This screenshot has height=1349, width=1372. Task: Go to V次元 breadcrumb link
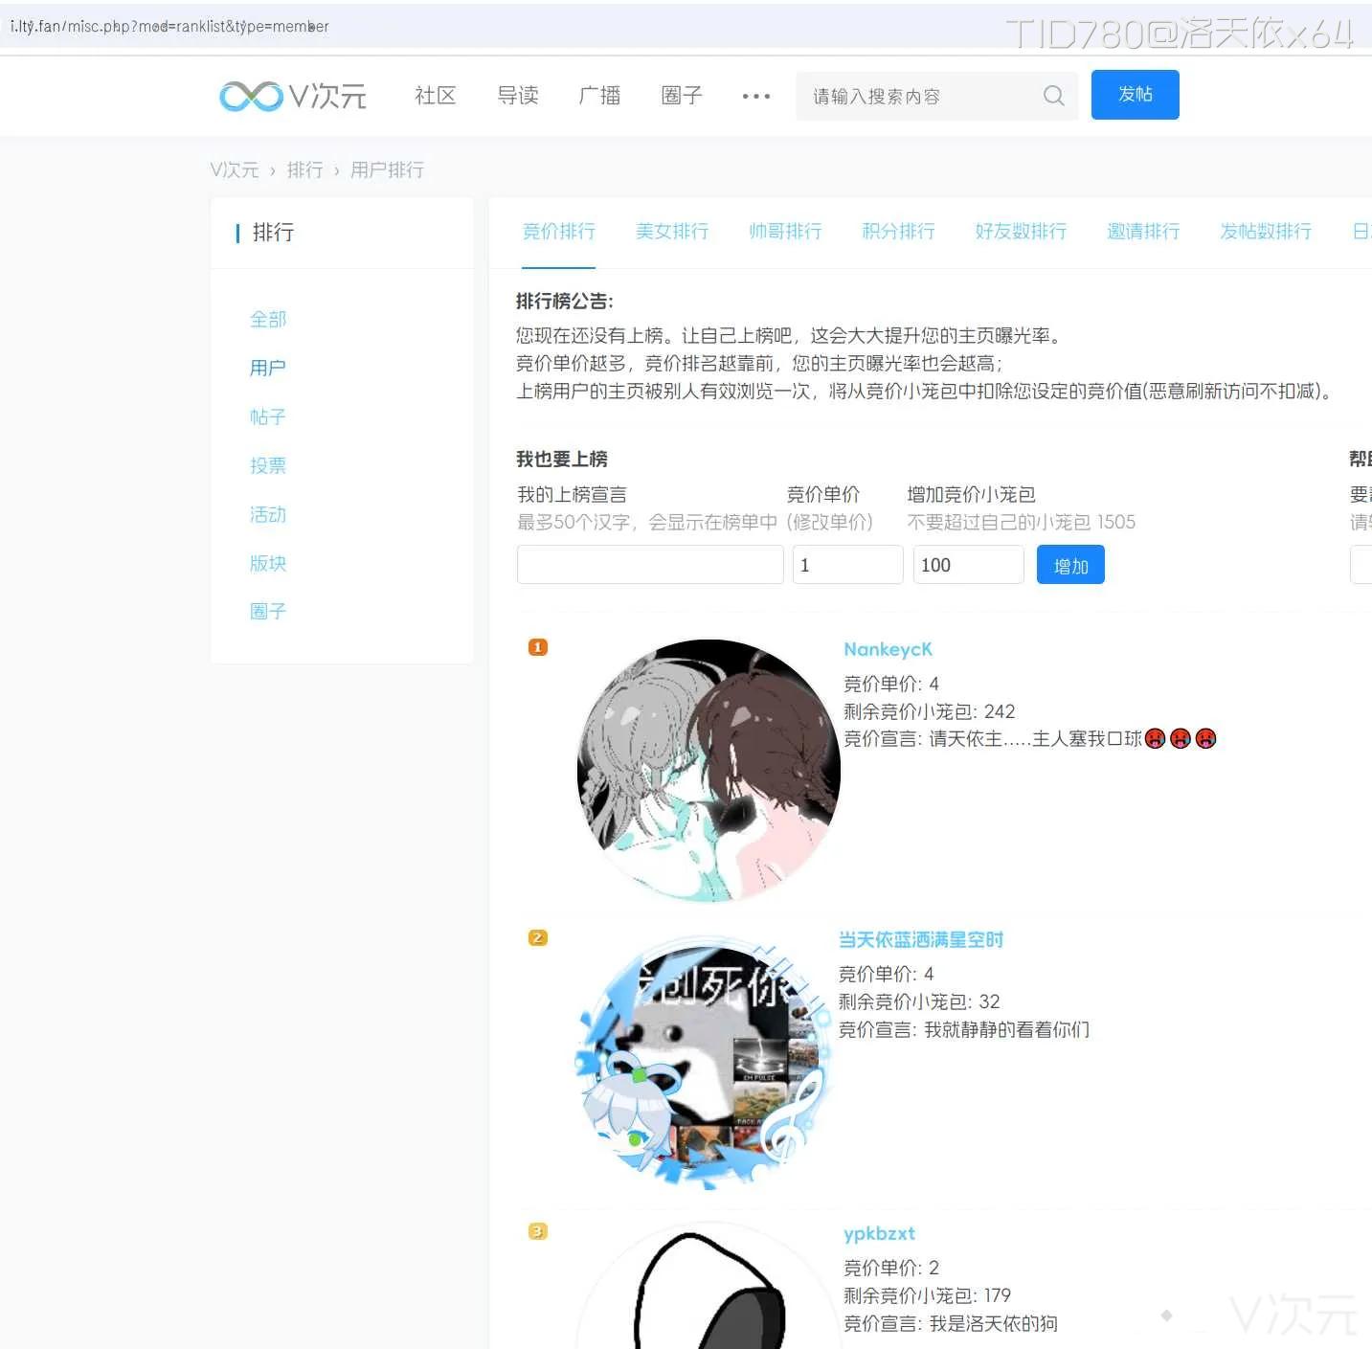coord(235,169)
